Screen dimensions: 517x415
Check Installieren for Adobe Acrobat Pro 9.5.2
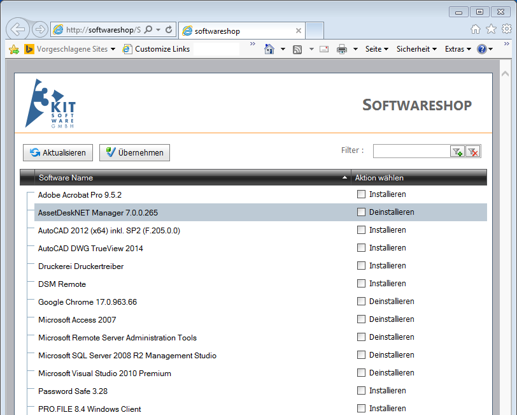[x=362, y=194]
